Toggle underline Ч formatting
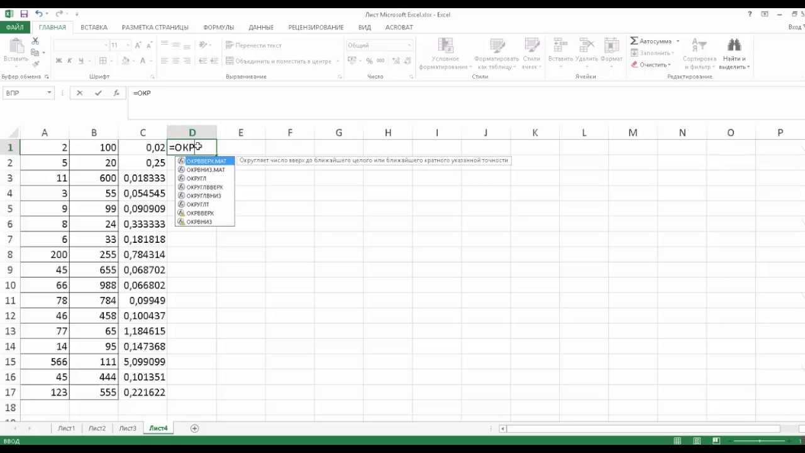The image size is (805, 453). 80,61
